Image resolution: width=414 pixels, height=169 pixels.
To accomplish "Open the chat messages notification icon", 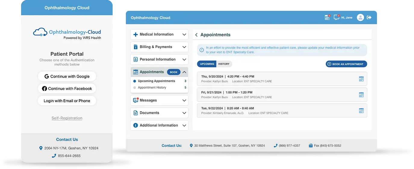I will point(336,17).
